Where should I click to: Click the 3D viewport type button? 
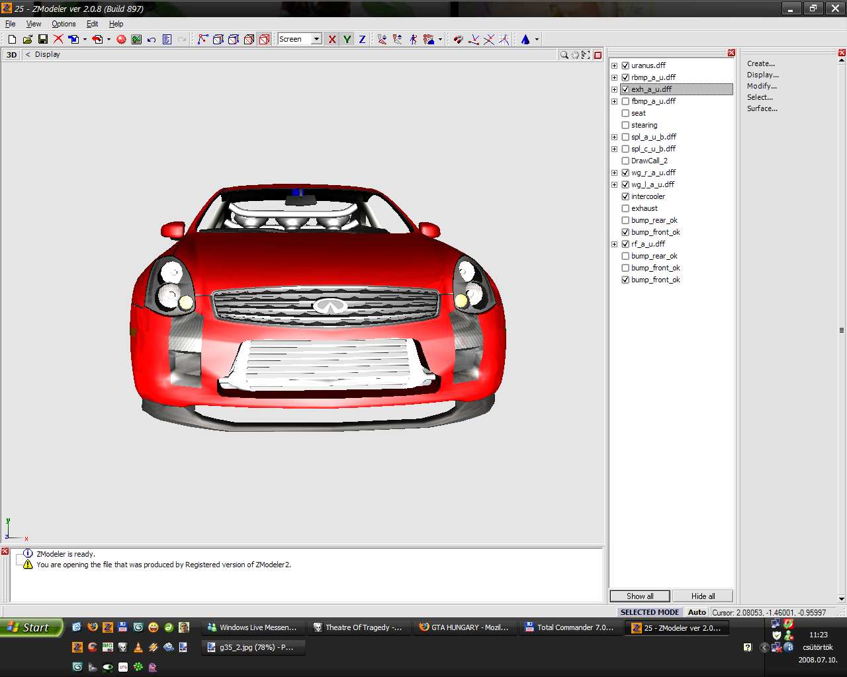[12, 55]
